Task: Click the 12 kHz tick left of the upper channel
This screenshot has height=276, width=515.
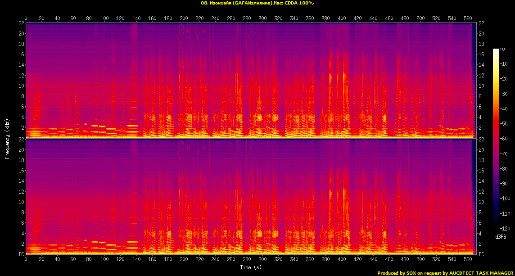Action: pyautogui.click(x=21, y=75)
